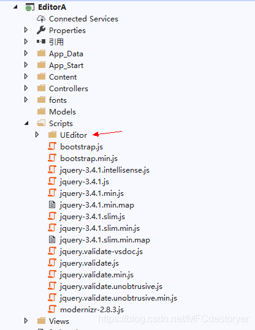Click the Content folder icon
The image size is (255, 330).
[x=41, y=77]
